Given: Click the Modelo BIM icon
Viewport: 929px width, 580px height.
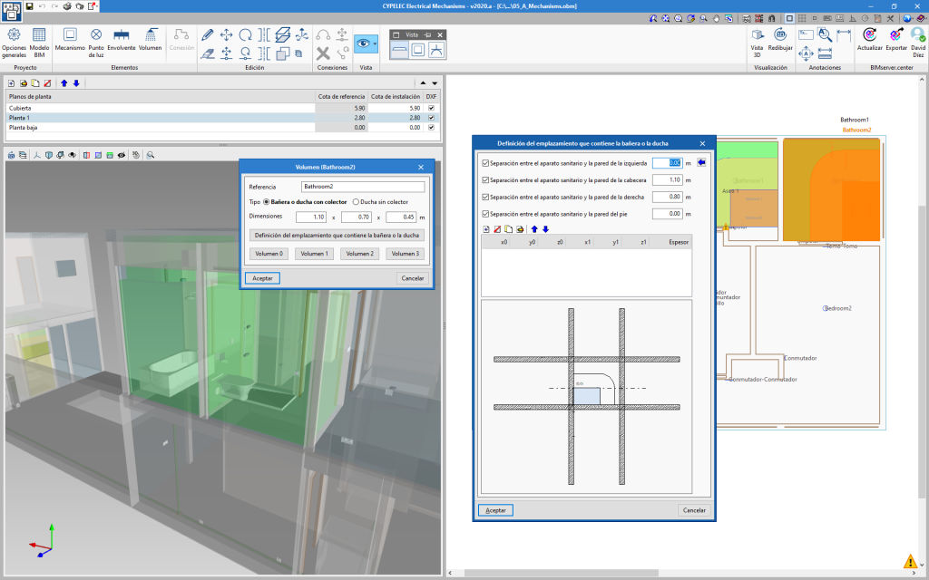Looking at the screenshot, I should [39, 42].
